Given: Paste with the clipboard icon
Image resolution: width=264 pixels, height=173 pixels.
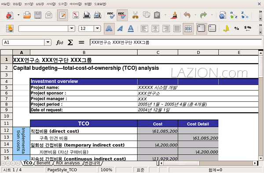Looking at the screenshot, I should pyautogui.click(x=157, y=15).
